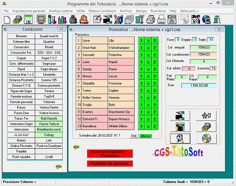Screen dimensions: 236x186
Task: Click the hands passing black box toolbar icon
Action: click(108, 20)
